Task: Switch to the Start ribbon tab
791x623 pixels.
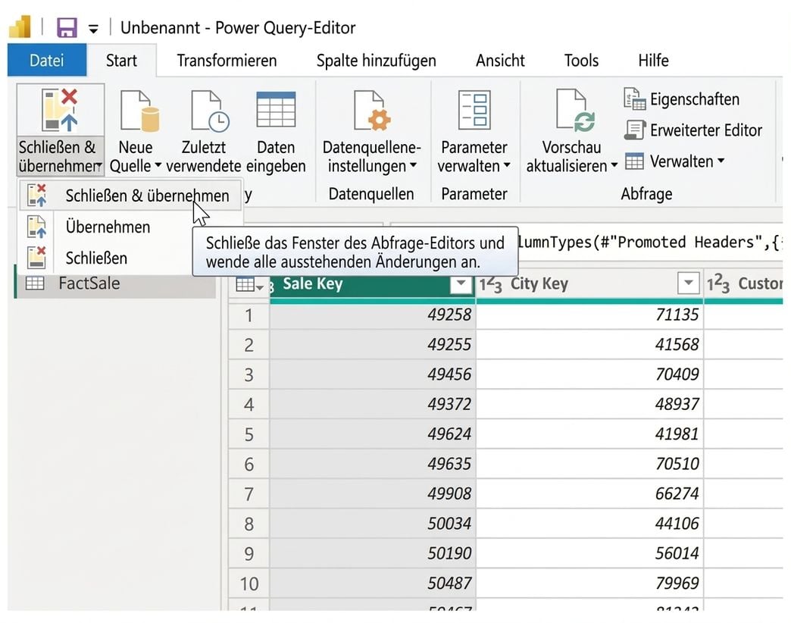Action: [121, 61]
